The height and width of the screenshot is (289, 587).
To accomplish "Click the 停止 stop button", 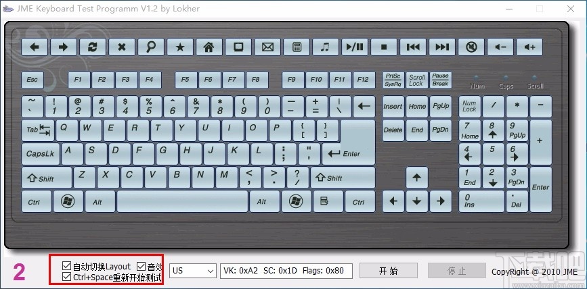I will (x=457, y=271).
